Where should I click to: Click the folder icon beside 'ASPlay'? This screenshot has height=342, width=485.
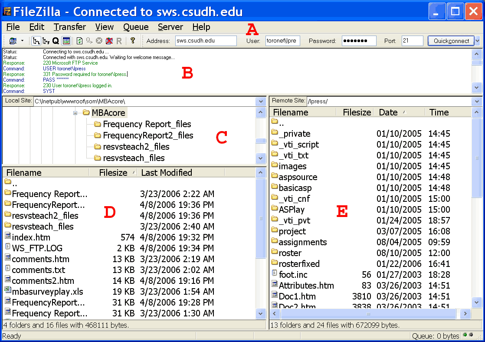[274, 208]
